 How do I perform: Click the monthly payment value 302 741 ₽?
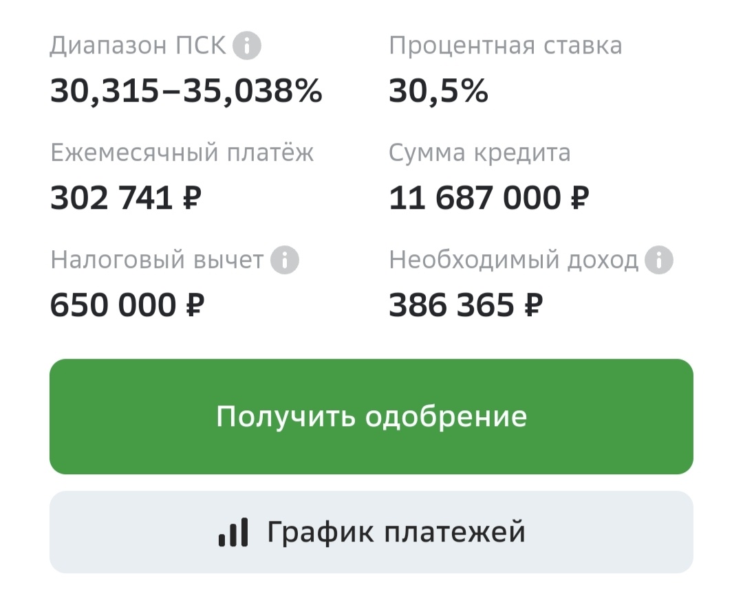pyautogui.click(x=128, y=197)
